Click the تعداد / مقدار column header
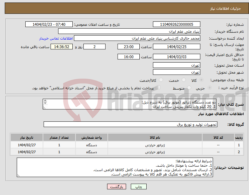 pyautogui.click(x=59, y=137)
